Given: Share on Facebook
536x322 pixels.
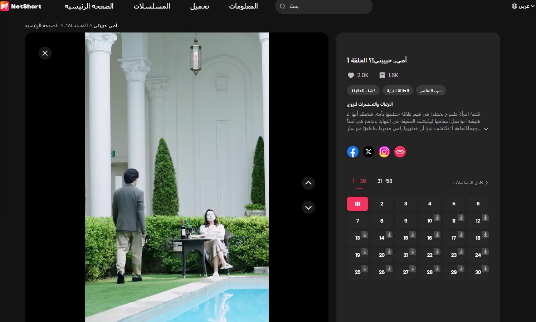Looking at the screenshot, I should (353, 152).
